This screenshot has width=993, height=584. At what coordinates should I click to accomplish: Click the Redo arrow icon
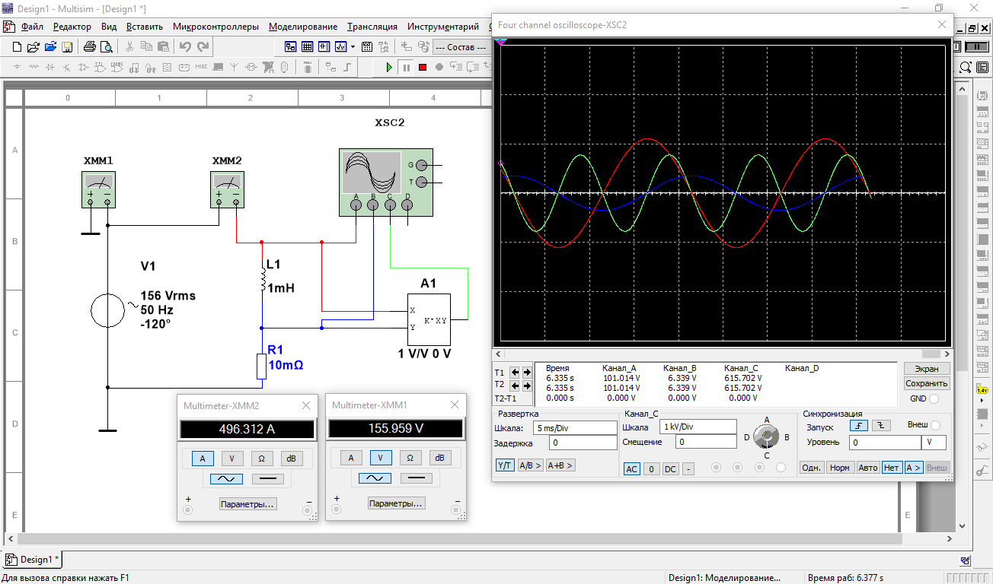(203, 47)
